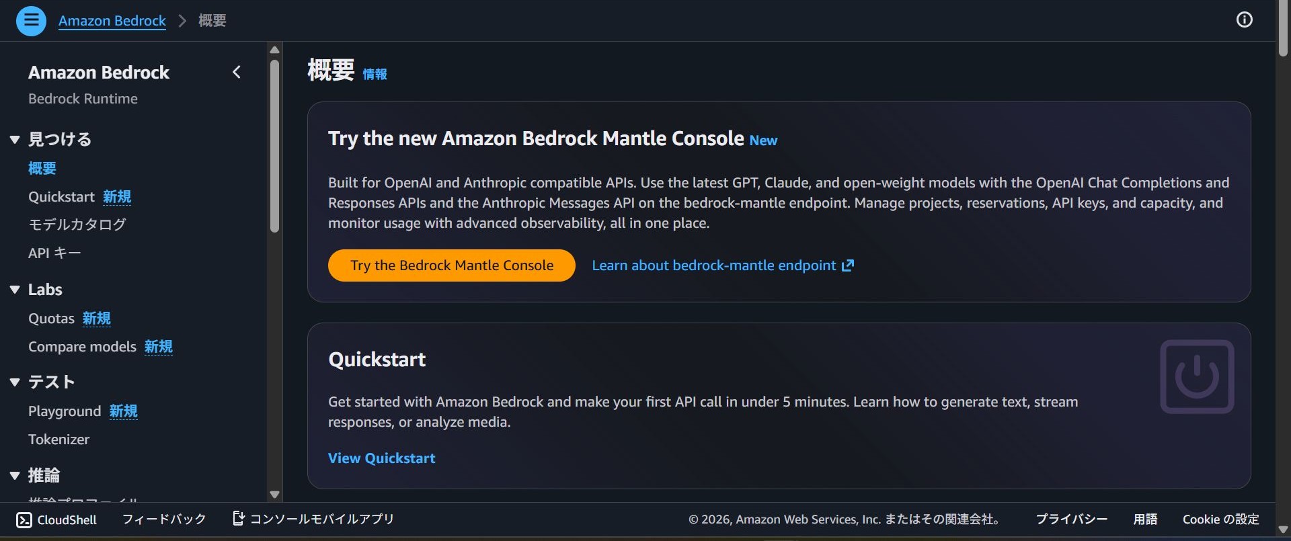This screenshot has height=541, width=1291.
Task: Open the hamburger navigation menu icon
Action: [x=31, y=21]
